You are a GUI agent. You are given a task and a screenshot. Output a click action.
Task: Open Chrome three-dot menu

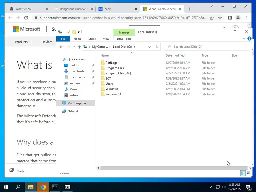[x=246, y=18]
